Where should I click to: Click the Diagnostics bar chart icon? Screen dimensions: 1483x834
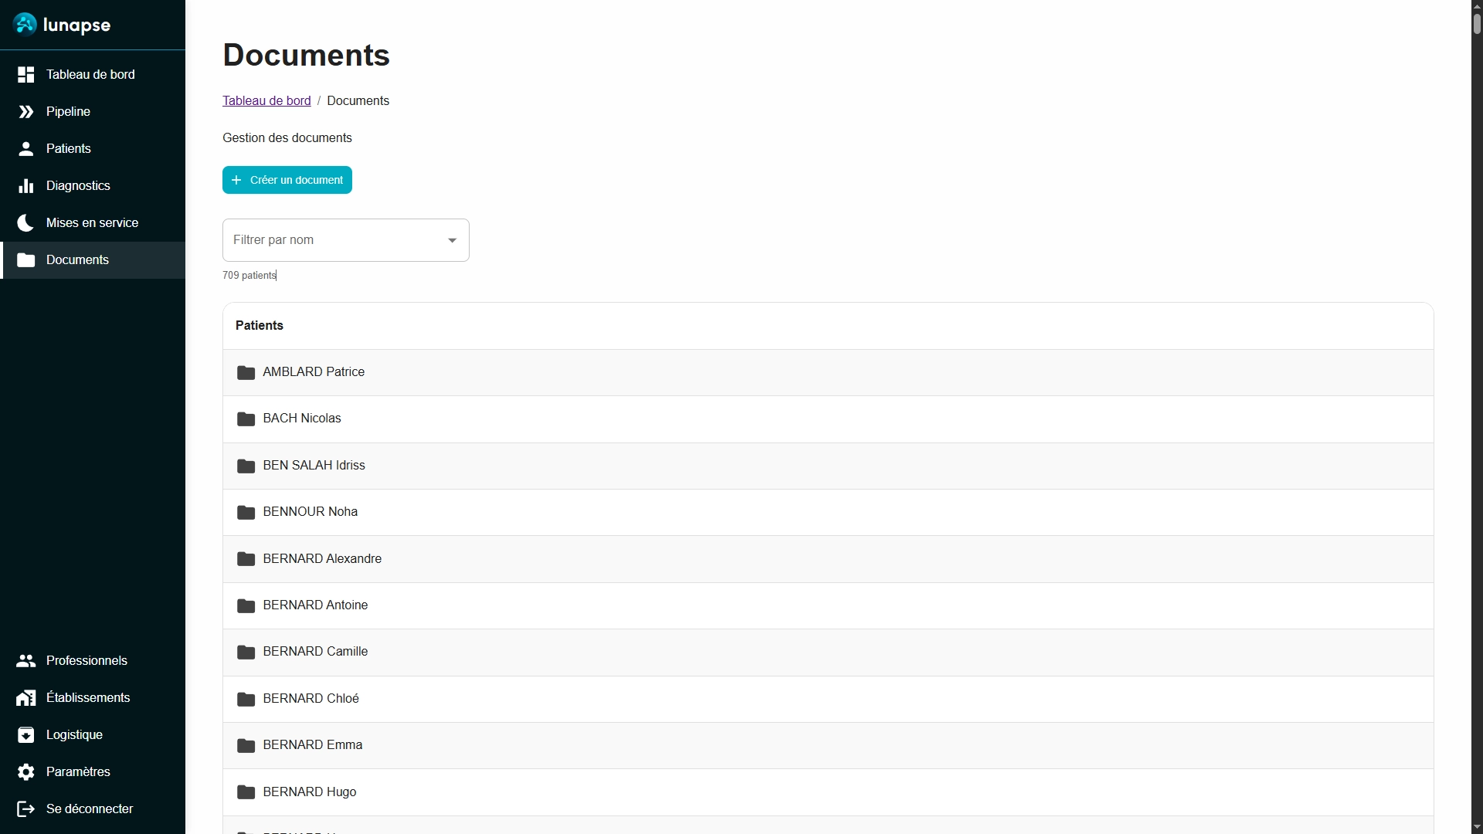[25, 185]
